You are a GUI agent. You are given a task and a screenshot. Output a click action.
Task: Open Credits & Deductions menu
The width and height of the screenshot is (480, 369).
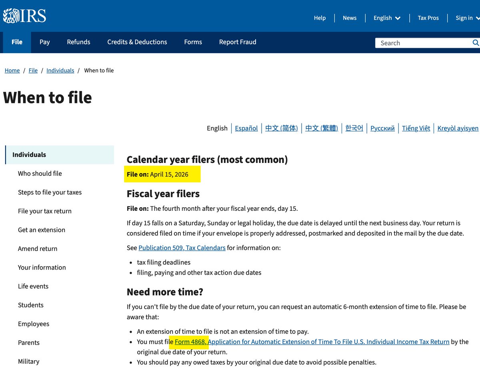[x=137, y=42]
